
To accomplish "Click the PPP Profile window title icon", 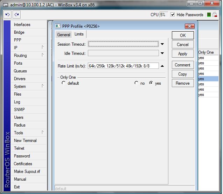I will [x=58, y=26].
